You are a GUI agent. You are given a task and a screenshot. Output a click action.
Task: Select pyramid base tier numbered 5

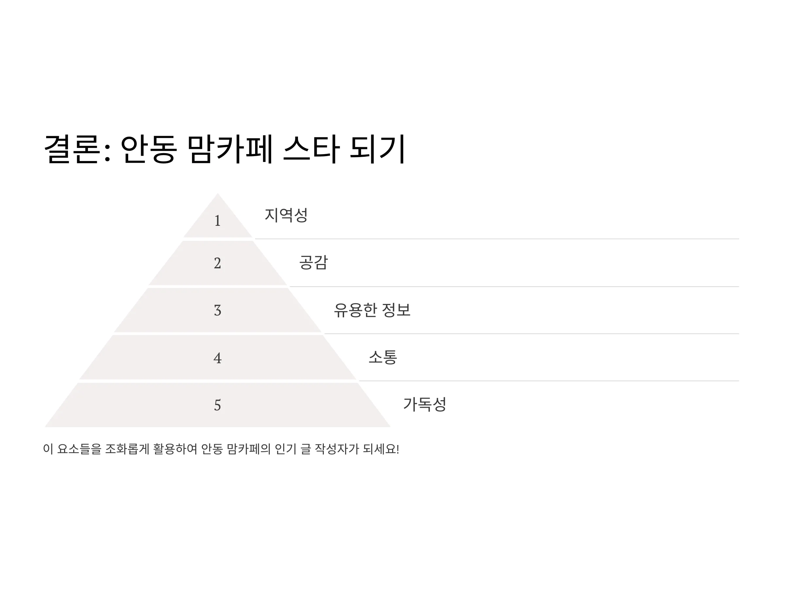coord(218,405)
